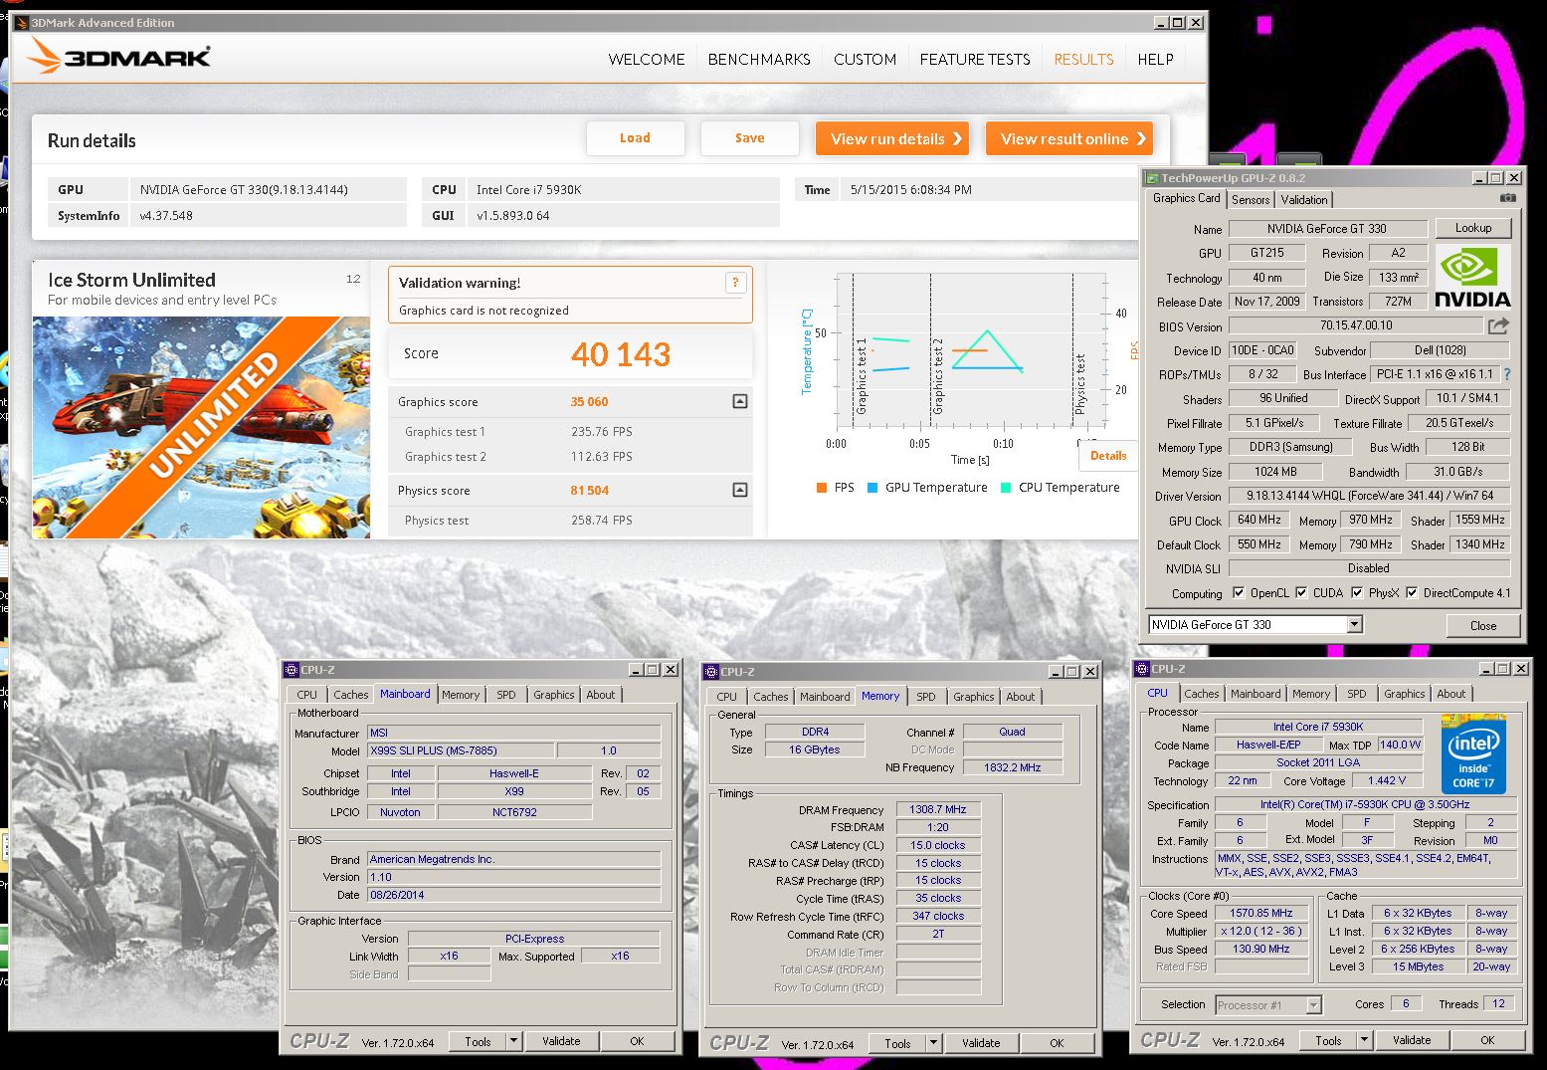The width and height of the screenshot is (1547, 1070).
Task: Click the Bus Interface question mark in GPU-Z
Action: [1507, 374]
